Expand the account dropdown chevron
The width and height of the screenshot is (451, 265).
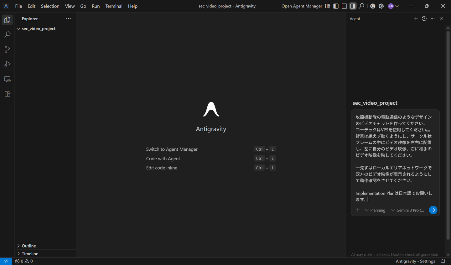397,6
